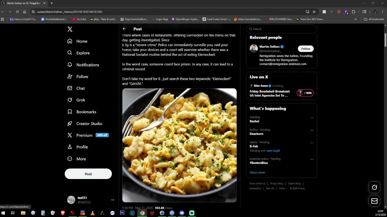The height and width of the screenshot is (217, 387).
Task: Open options for Rachel trend
Action: pos(312,118)
